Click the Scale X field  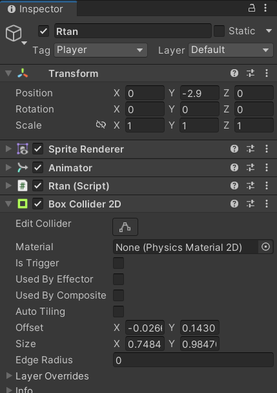[145, 125]
